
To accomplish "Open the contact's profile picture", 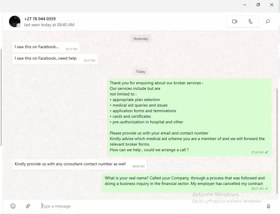I will point(15,21).
